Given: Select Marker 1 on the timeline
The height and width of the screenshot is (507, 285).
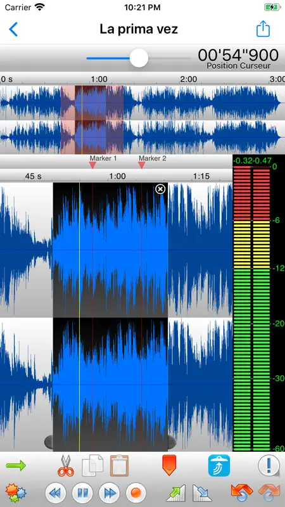Looking at the screenshot, I should [92, 165].
